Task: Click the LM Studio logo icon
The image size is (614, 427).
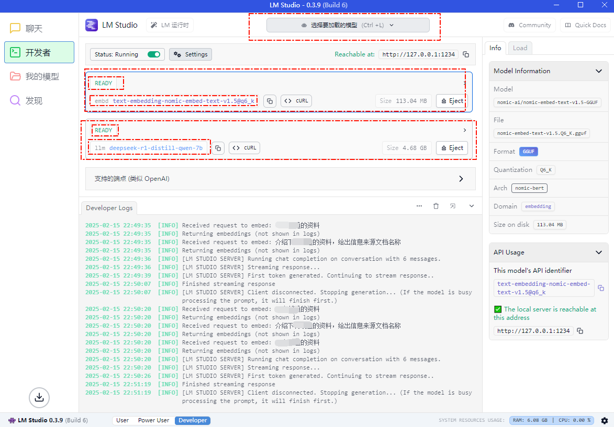Action: pyautogui.click(x=92, y=25)
